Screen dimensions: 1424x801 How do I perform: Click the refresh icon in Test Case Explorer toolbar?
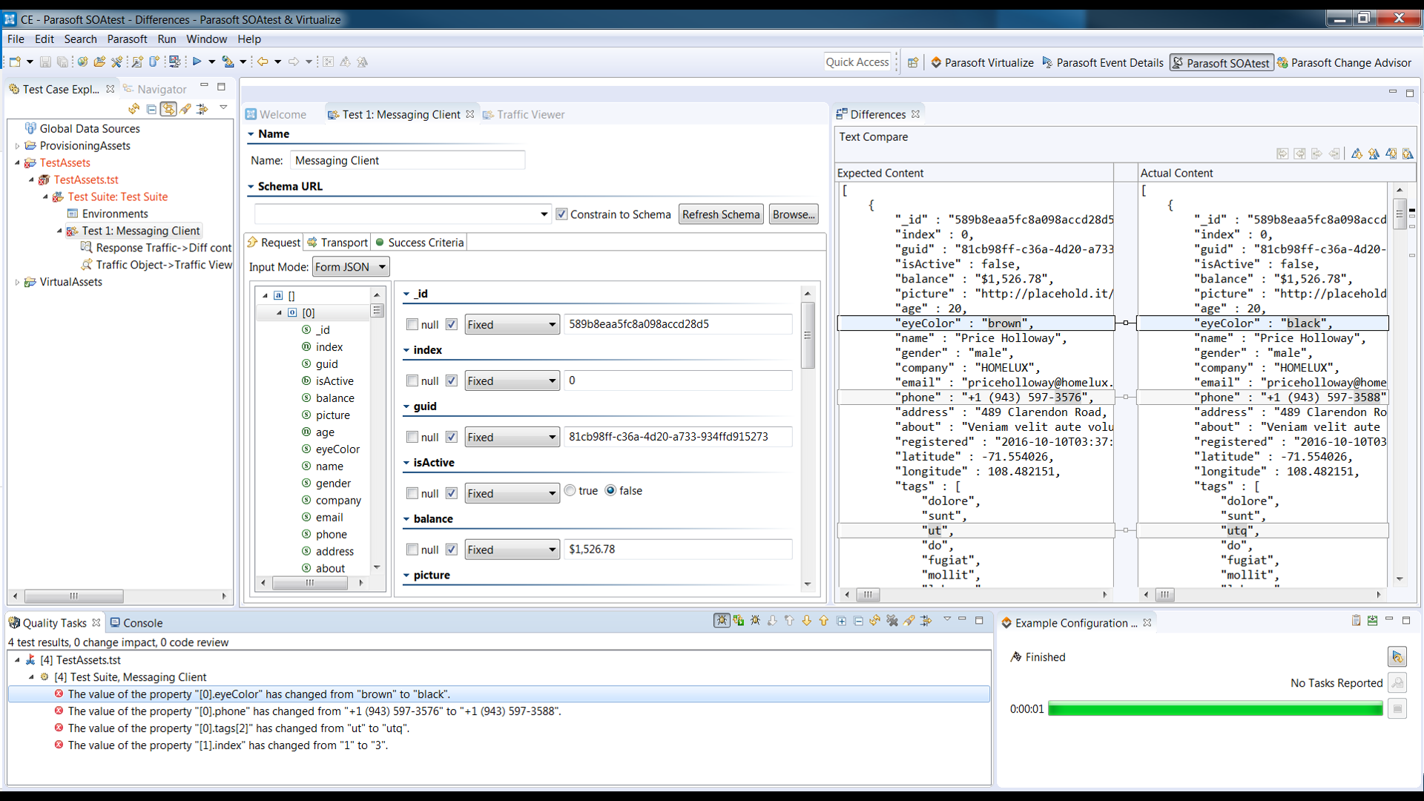(134, 109)
